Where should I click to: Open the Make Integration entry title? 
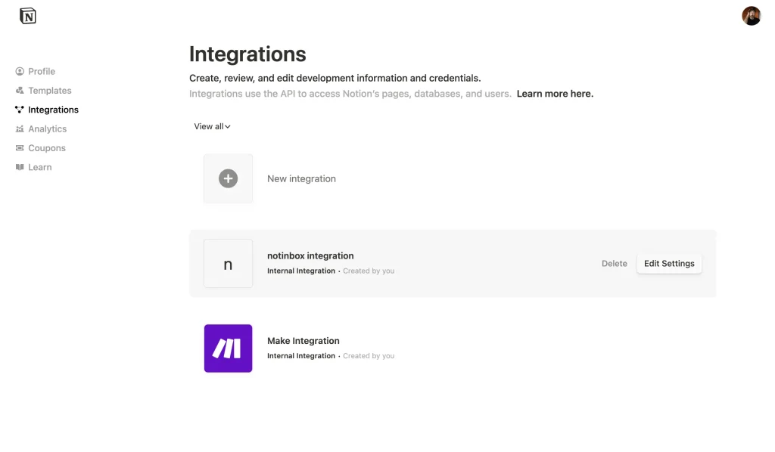(303, 341)
